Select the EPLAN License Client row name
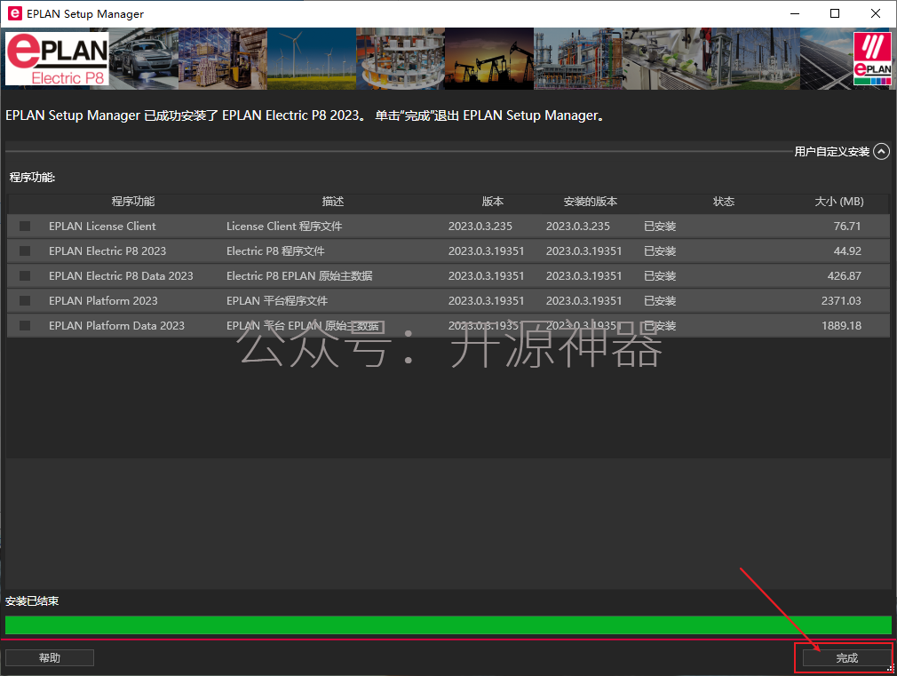 coord(102,227)
